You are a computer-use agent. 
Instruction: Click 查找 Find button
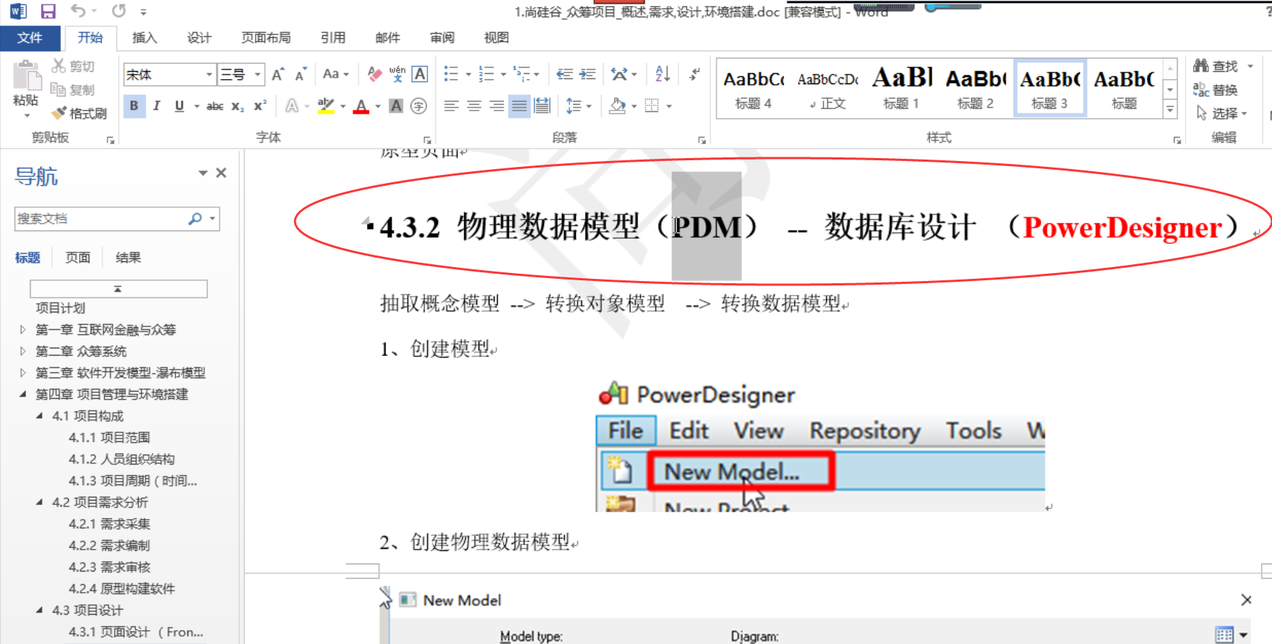1216,66
